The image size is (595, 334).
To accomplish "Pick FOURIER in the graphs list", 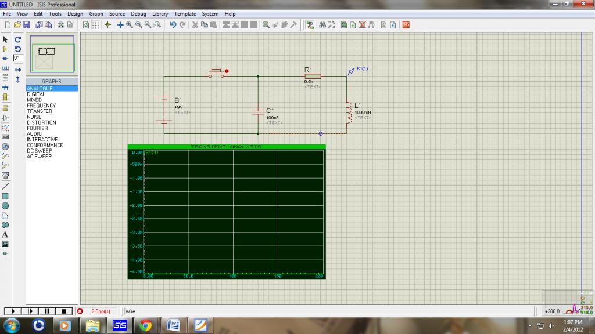I will pyautogui.click(x=38, y=128).
